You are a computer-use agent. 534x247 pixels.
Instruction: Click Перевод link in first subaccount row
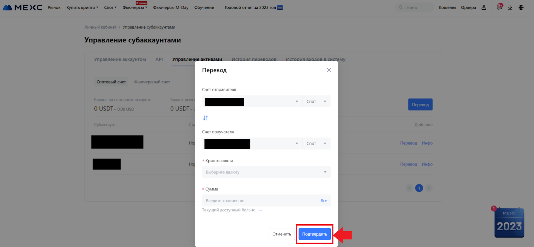pyautogui.click(x=409, y=143)
